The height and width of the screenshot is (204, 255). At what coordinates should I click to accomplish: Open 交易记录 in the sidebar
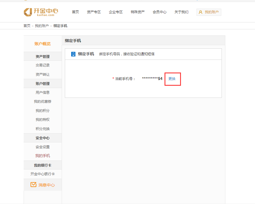coord(43,65)
